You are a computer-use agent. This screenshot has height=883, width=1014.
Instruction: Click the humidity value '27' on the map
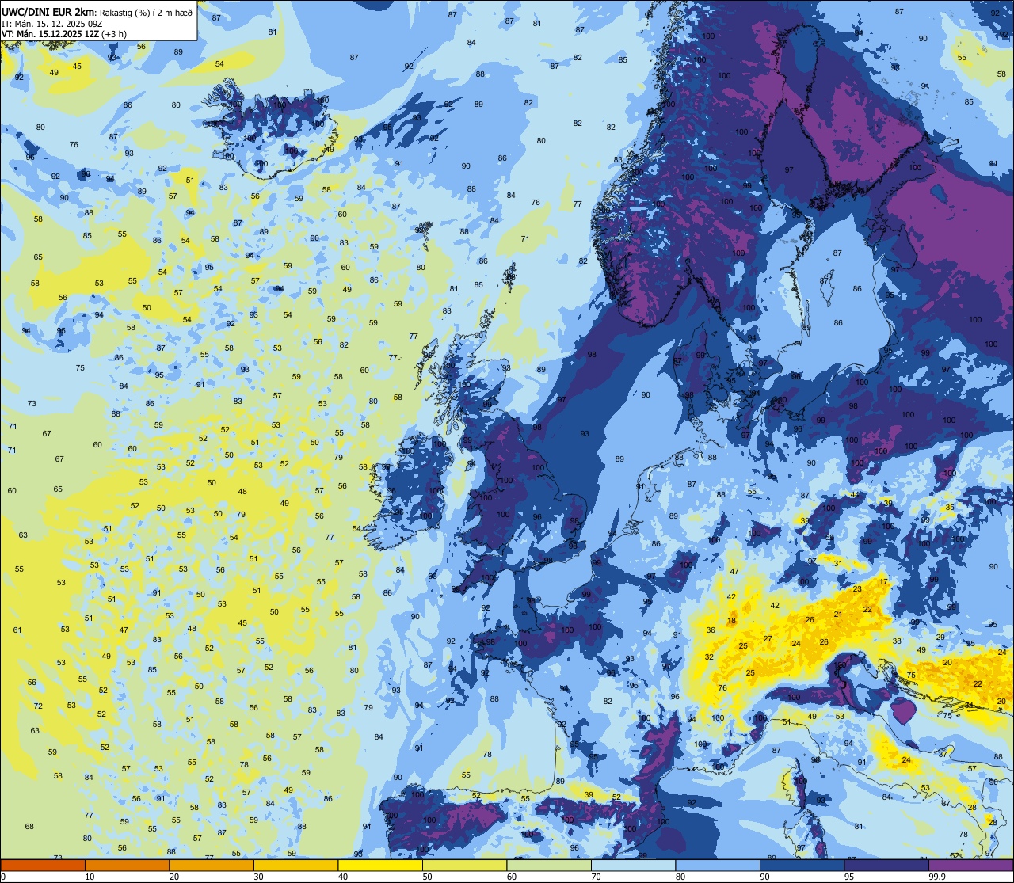pos(768,639)
